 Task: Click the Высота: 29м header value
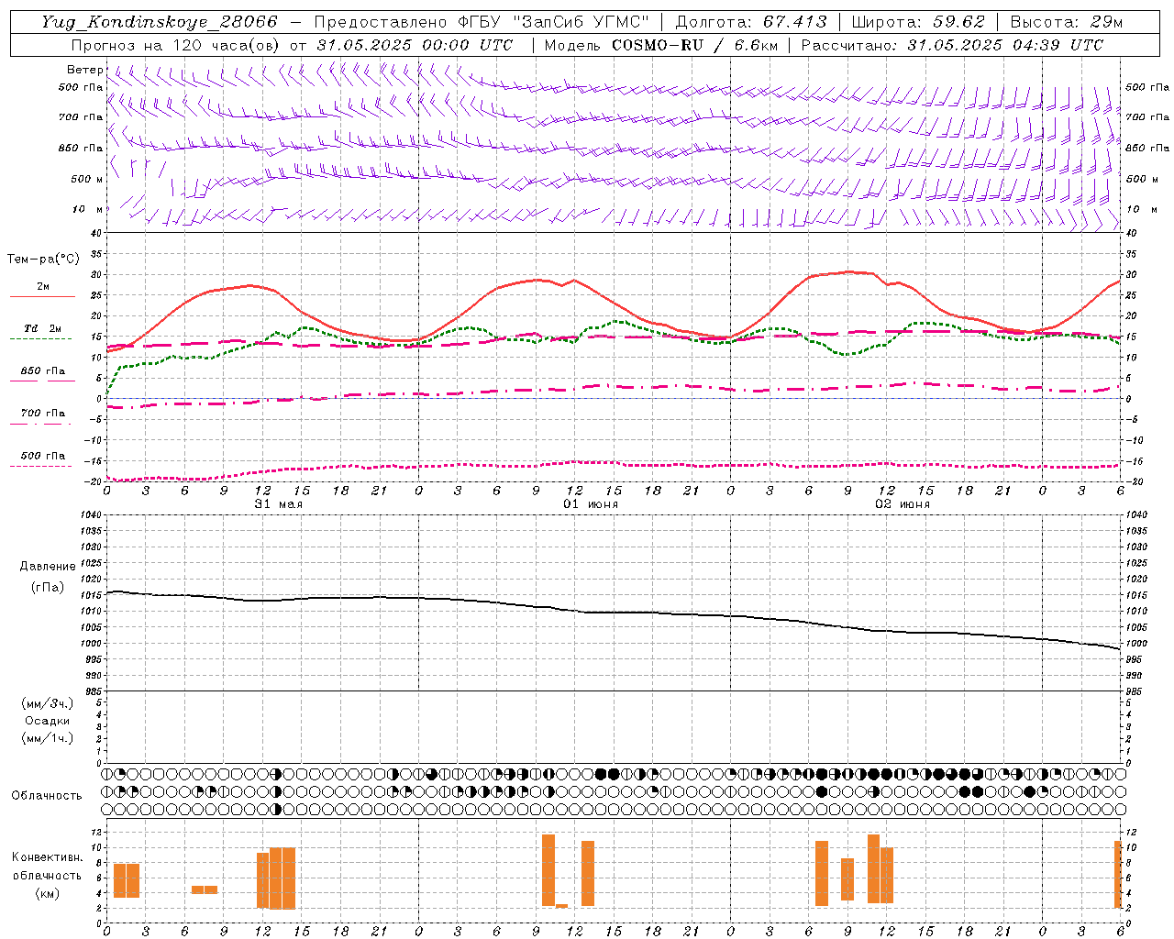(x=1066, y=22)
